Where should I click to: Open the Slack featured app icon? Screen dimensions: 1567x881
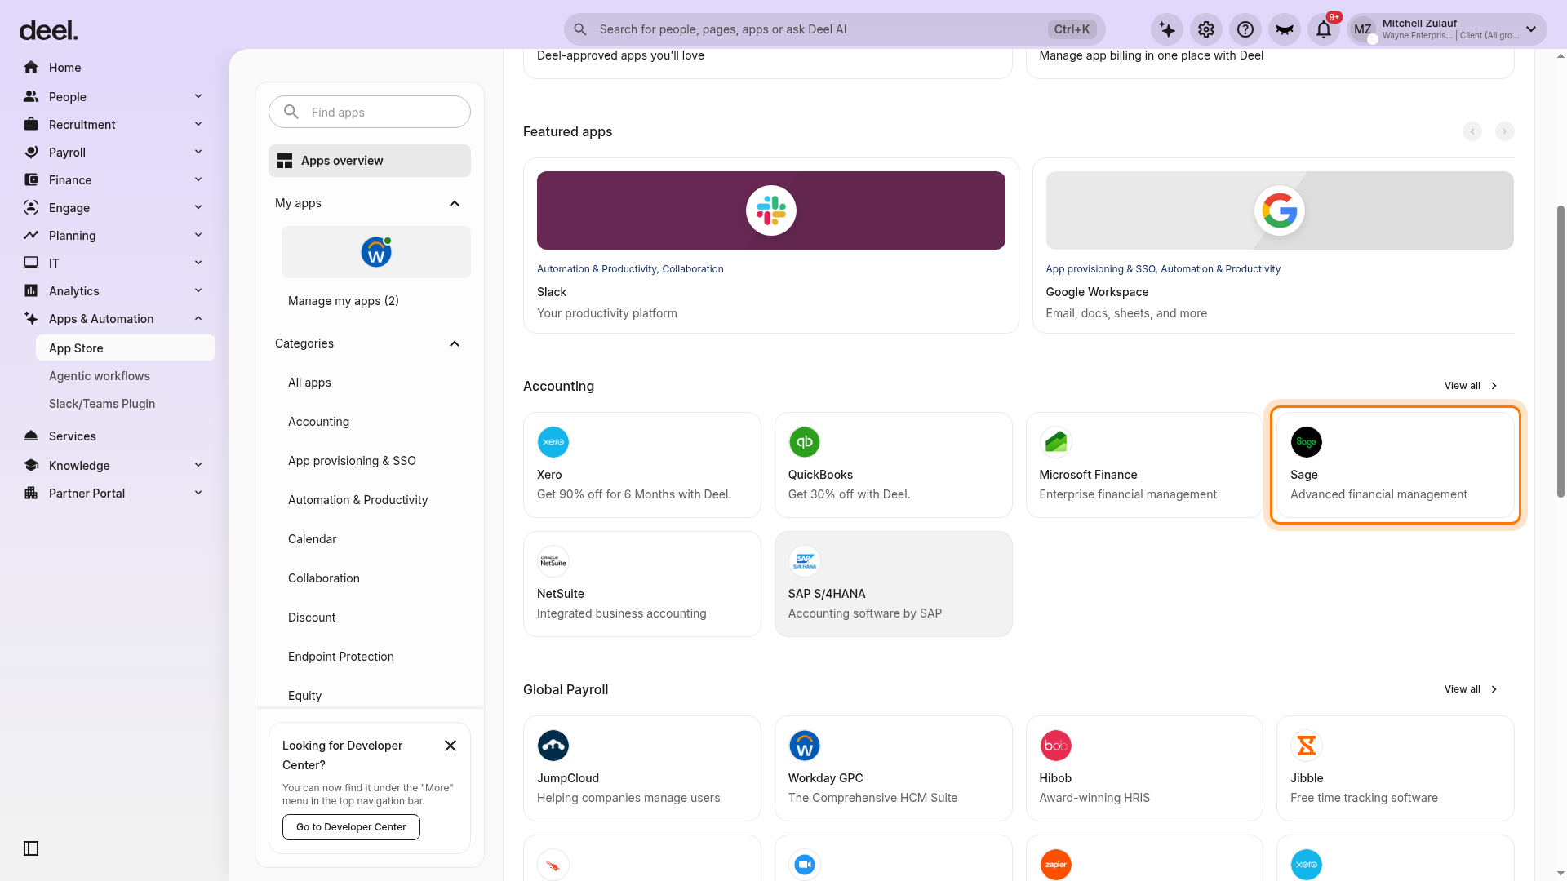pos(771,210)
